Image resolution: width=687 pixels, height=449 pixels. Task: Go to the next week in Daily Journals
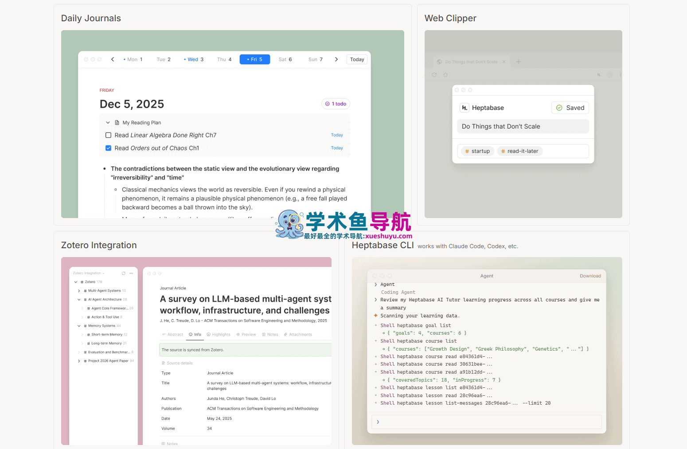(336, 59)
